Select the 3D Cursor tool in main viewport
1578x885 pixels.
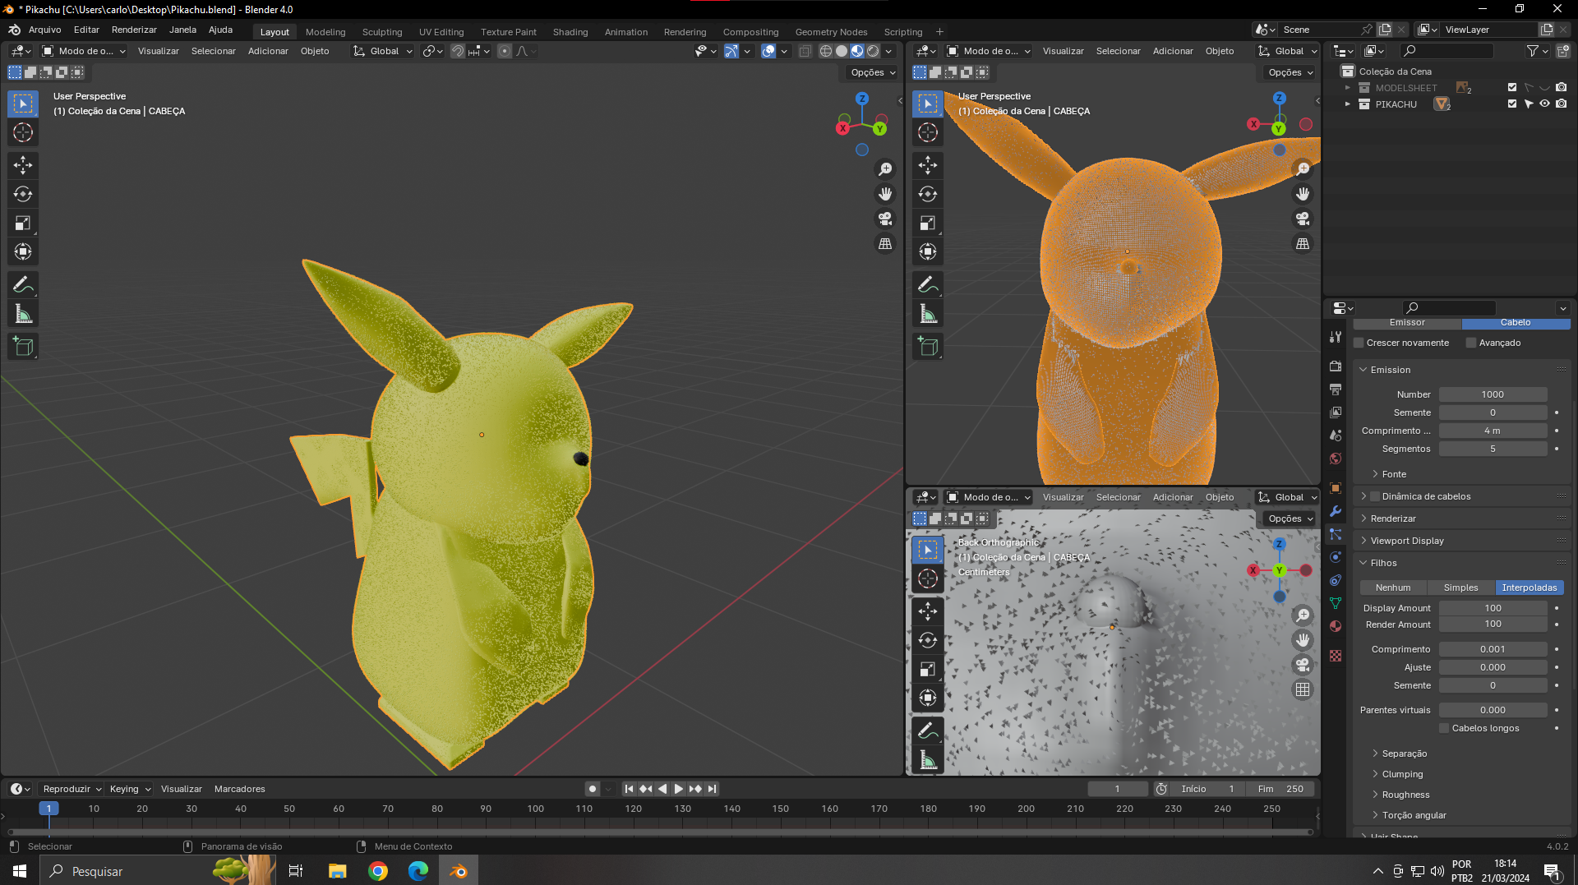click(23, 132)
